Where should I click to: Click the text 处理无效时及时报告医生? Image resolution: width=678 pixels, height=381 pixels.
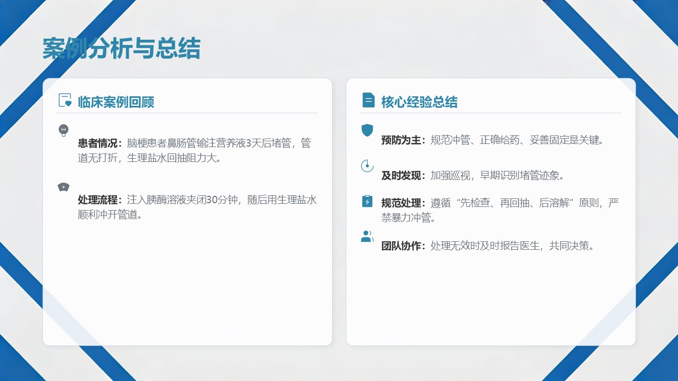point(485,246)
